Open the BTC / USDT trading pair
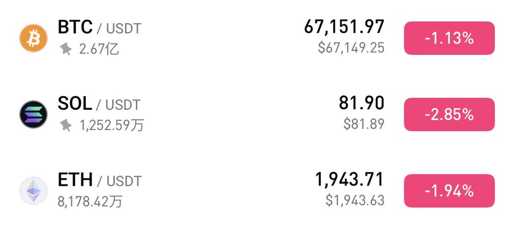 coord(99,28)
